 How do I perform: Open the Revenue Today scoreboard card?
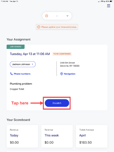(22, 136)
